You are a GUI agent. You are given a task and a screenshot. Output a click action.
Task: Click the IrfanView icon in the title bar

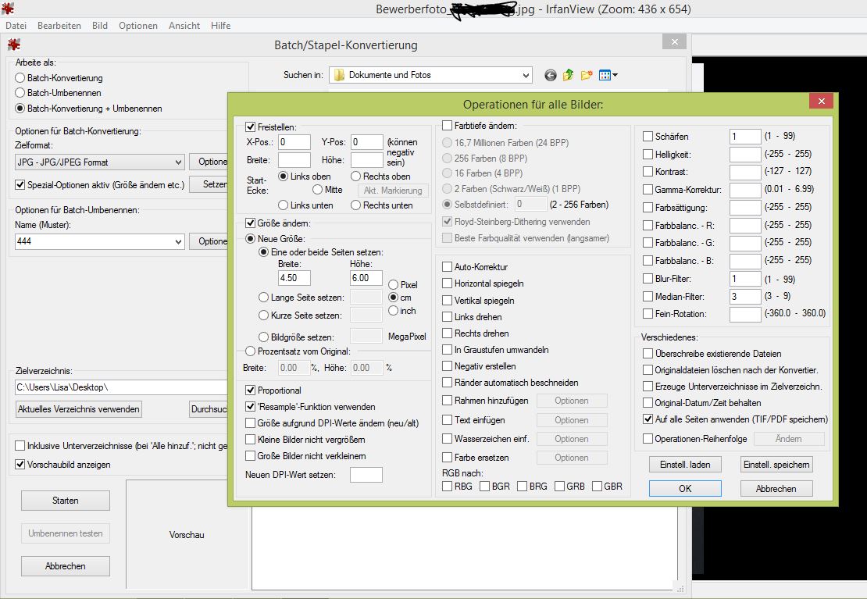pyautogui.click(x=7, y=9)
